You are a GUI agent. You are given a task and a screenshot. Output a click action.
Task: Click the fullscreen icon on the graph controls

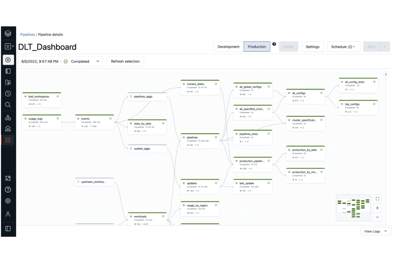(377, 199)
